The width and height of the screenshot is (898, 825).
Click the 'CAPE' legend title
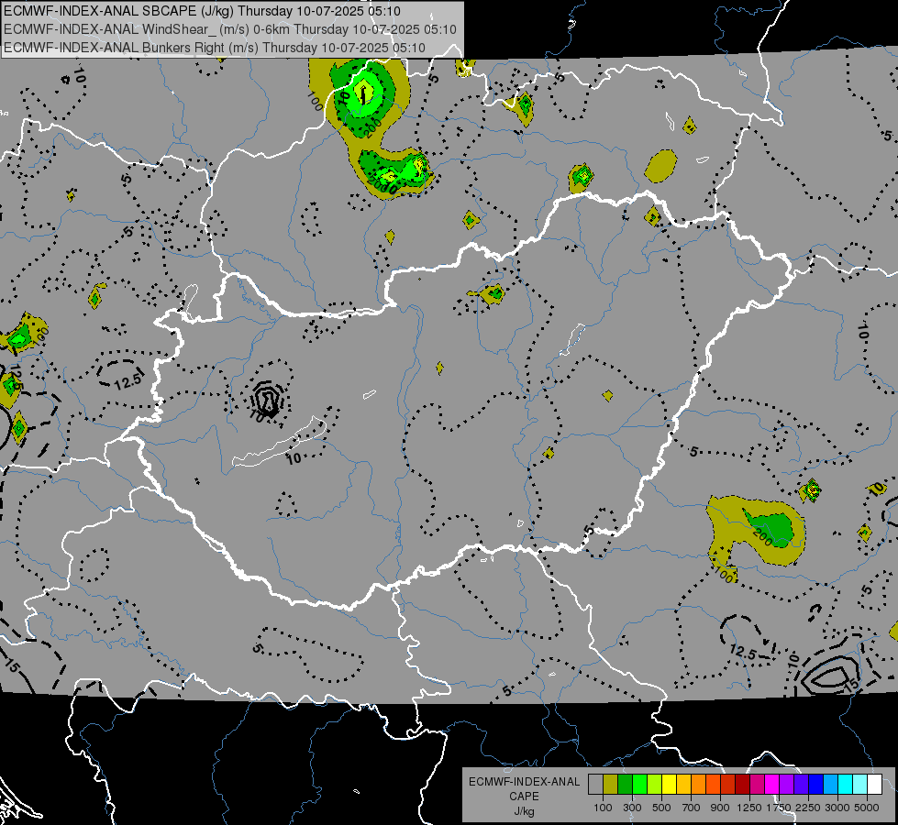click(x=524, y=797)
